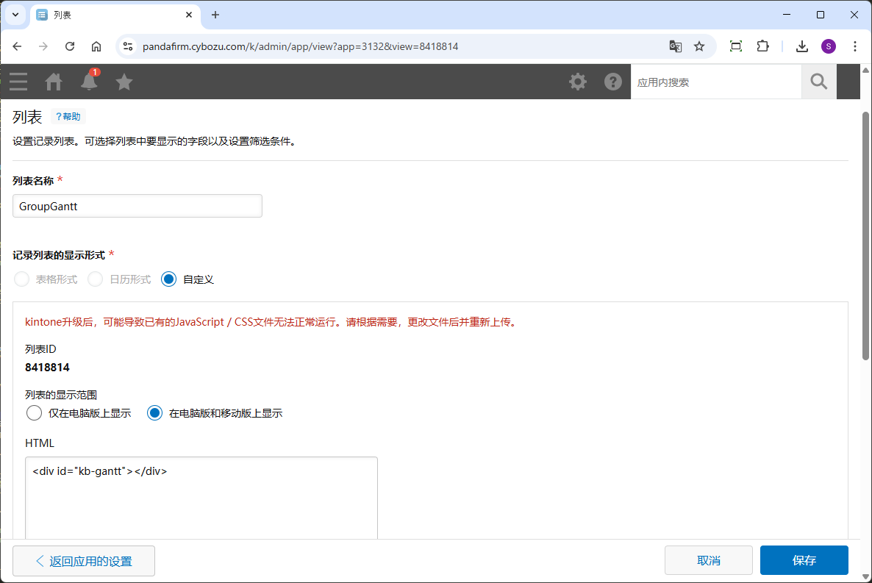Expand the tab search dropdown arrow

point(15,15)
